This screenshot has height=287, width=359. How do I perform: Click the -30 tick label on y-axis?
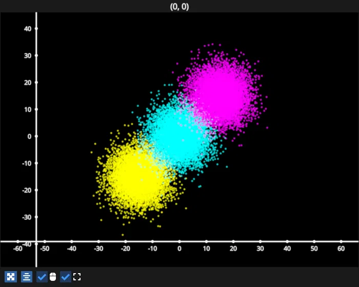click(27, 217)
